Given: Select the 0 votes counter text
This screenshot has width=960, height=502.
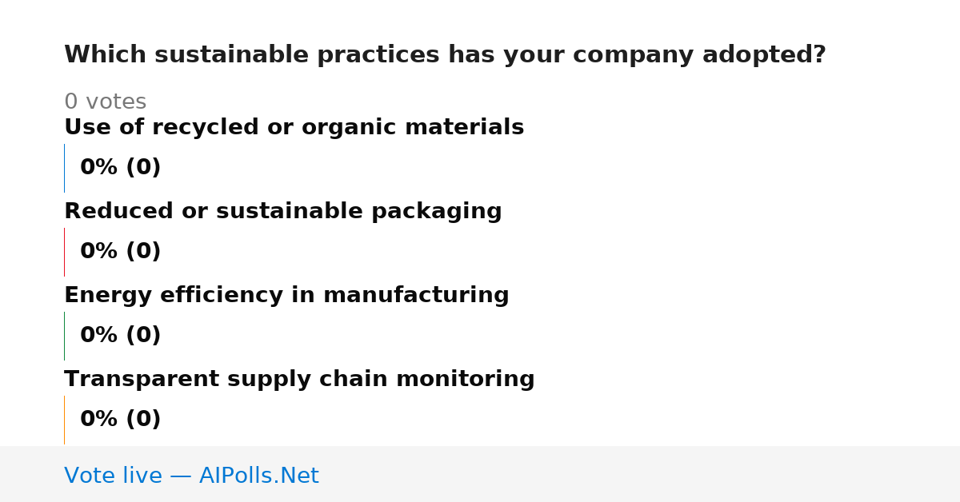Looking at the screenshot, I should [x=105, y=102].
